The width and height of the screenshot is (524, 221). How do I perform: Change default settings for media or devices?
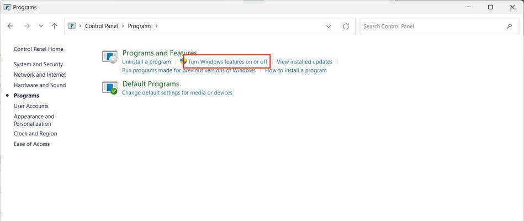click(177, 93)
